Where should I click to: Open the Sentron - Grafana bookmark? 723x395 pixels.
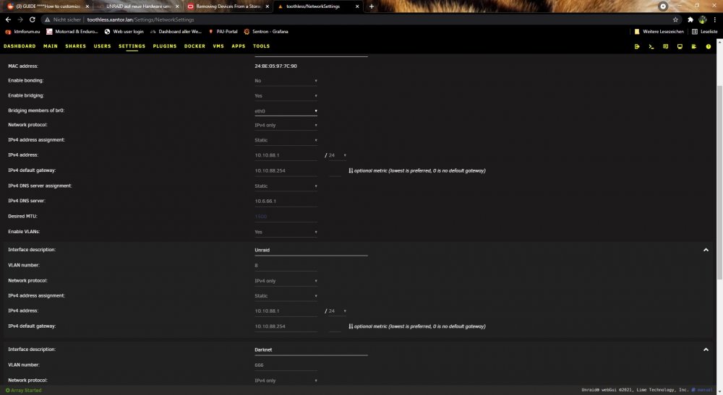coord(266,32)
